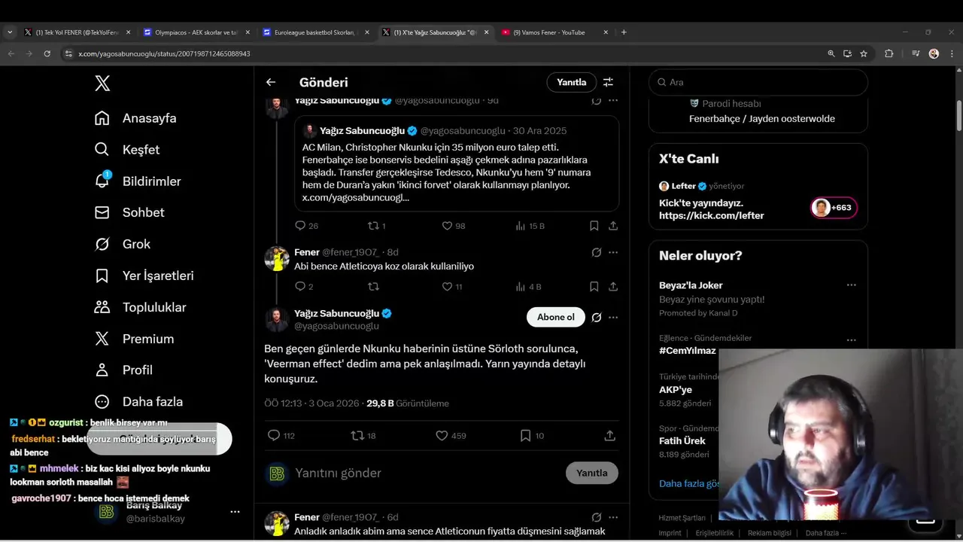Screen dimensions: 963x542
Task: Open X home logo in sidebar
Action: [102, 84]
